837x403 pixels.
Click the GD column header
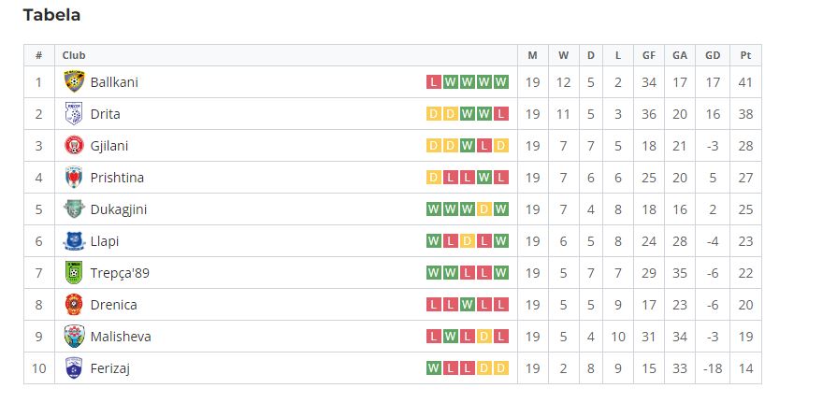click(713, 55)
